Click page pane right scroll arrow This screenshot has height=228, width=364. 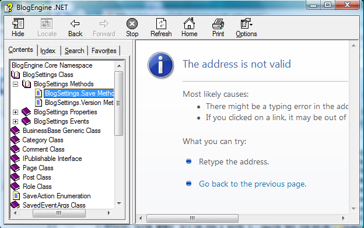[343, 218]
